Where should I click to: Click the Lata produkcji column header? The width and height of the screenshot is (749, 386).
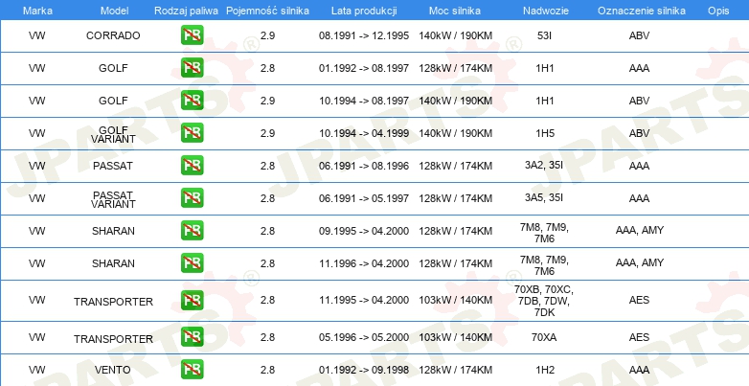[364, 11]
